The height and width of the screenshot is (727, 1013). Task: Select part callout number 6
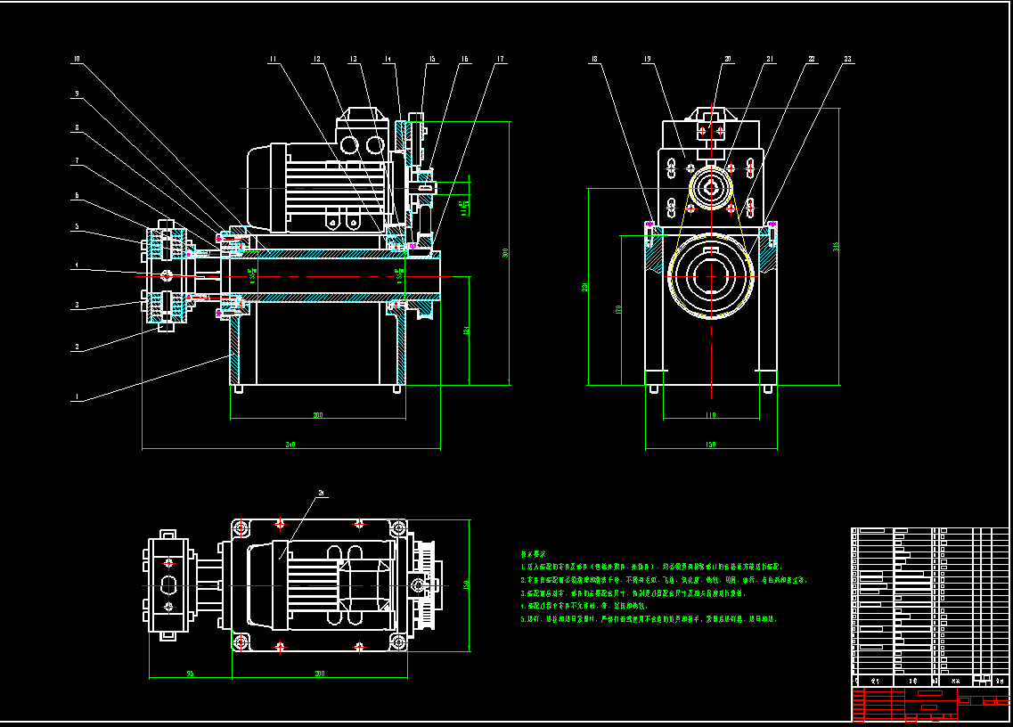click(77, 195)
